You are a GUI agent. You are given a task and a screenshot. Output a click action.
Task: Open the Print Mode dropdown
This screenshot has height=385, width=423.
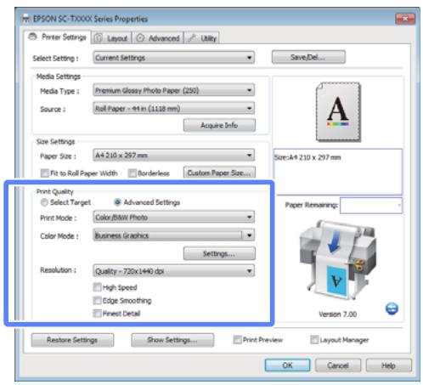click(x=173, y=218)
